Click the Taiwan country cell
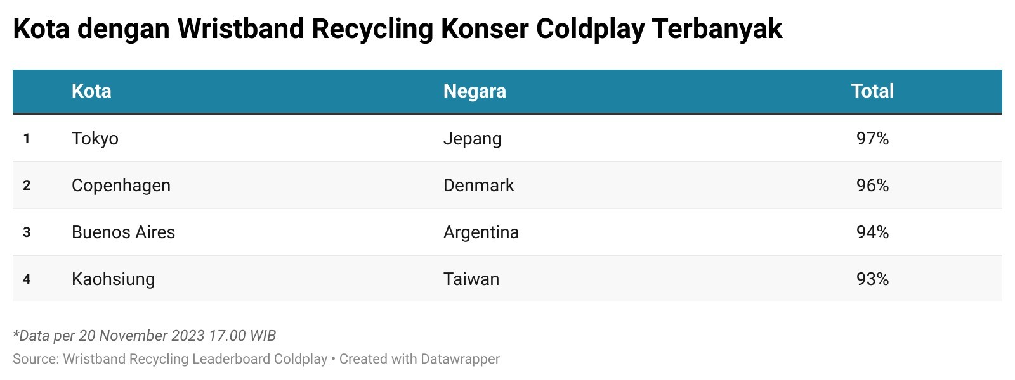Screen dimensions: 1015x380 pos(471,279)
